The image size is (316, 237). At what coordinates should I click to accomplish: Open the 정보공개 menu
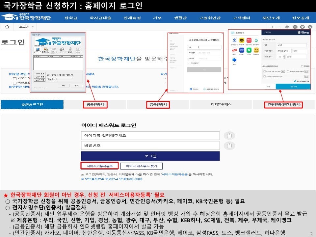[301, 18]
